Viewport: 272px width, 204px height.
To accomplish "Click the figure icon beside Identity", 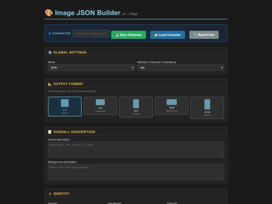I will point(50,194).
